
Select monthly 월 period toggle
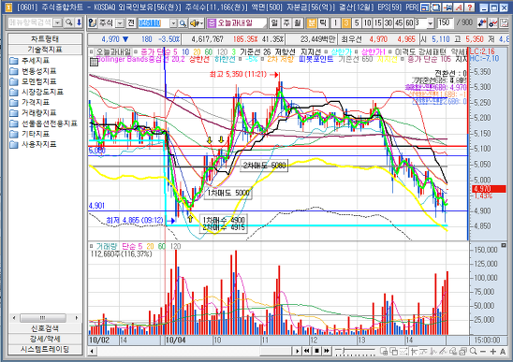(x=298, y=22)
